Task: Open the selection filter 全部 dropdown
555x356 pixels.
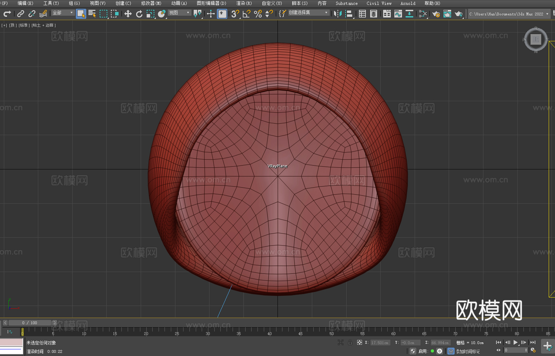Action: pos(63,13)
